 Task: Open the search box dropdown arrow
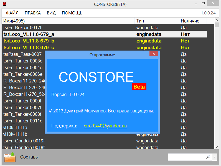tap(215, 157)
